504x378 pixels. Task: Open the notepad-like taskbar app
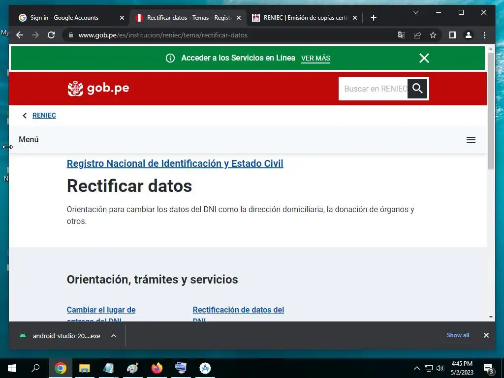pos(108,368)
